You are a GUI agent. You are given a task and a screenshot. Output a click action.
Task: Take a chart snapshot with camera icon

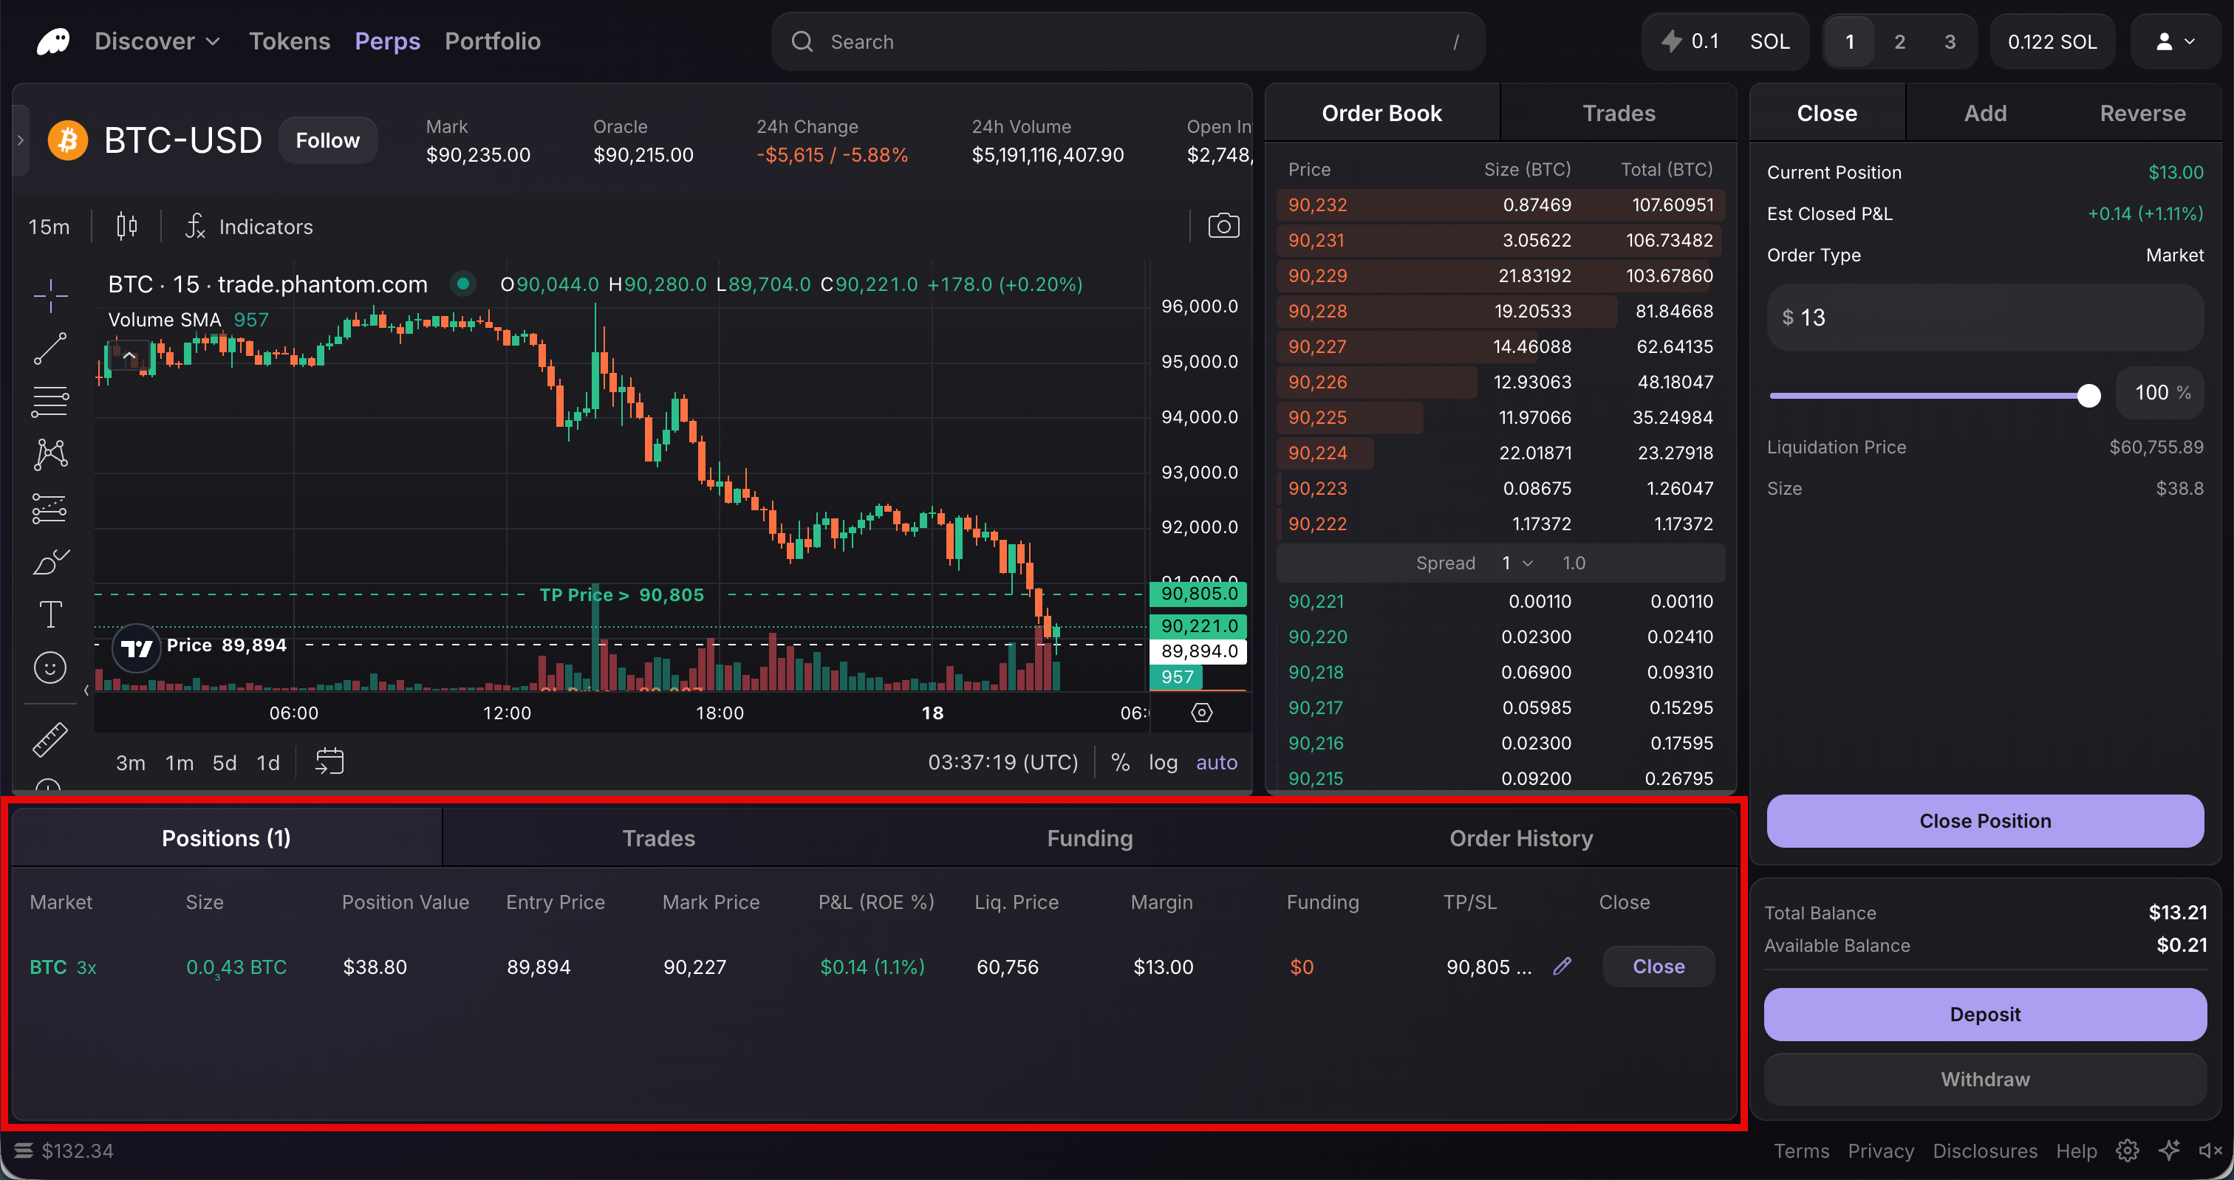1223,226
